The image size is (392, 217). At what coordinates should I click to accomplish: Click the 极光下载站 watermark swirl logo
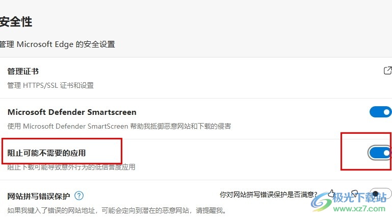[x=322, y=202]
